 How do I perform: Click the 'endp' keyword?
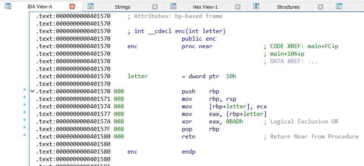[x=189, y=152]
